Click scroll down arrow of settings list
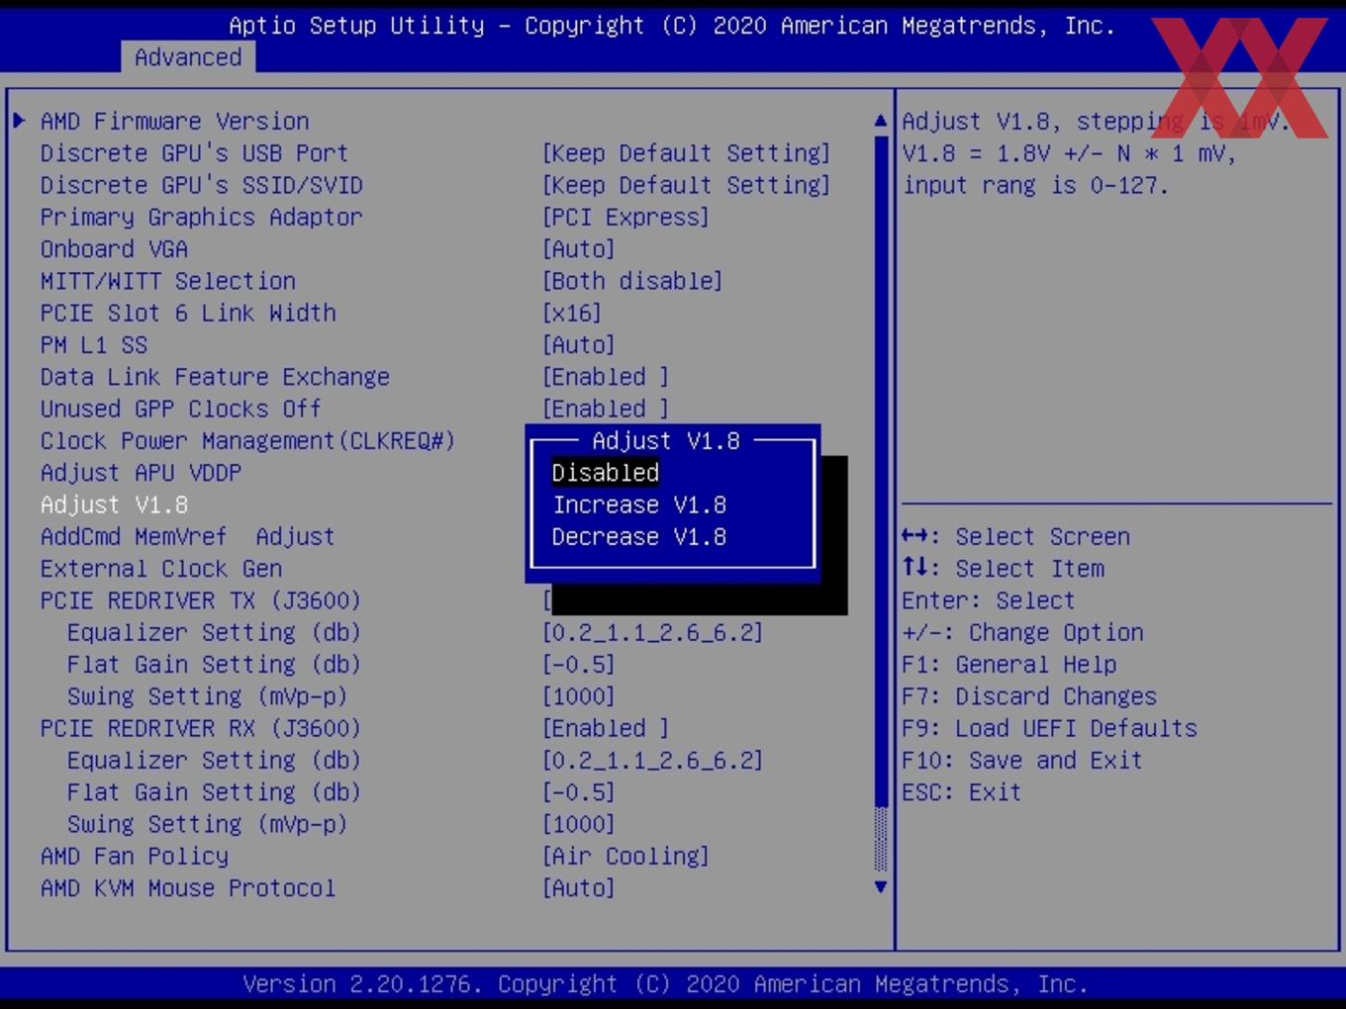This screenshot has height=1009, width=1346. 881,887
